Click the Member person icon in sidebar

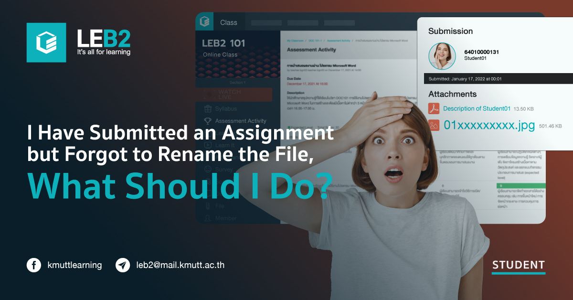pyautogui.click(x=207, y=218)
